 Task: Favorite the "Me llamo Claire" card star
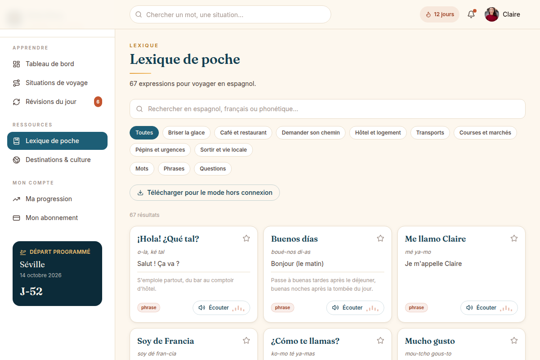click(x=514, y=238)
